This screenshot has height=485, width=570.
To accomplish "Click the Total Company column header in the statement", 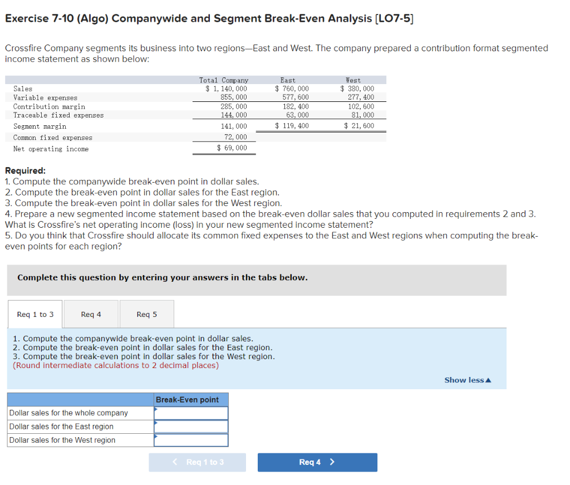I will (223, 80).
